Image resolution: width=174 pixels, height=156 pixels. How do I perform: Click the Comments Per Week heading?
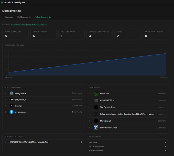15,45
